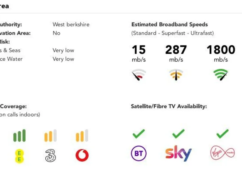Click the orange superfast speed gauge icon
The image size is (242, 181).
click(x=176, y=75)
